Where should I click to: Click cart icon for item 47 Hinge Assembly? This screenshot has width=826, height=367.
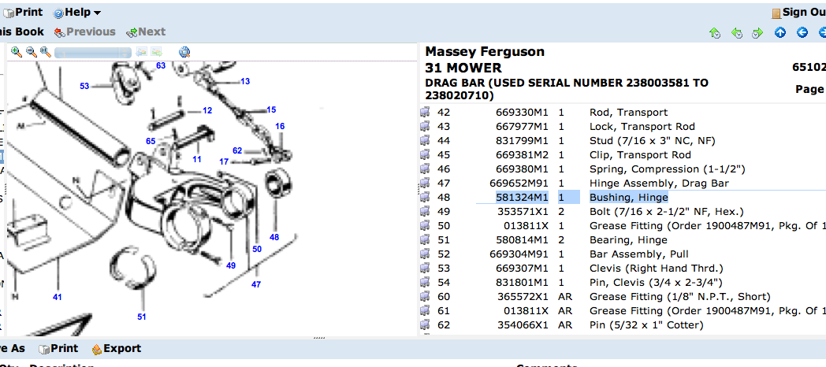425,183
